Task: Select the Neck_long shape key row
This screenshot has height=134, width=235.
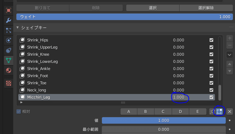Action: [117, 90]
